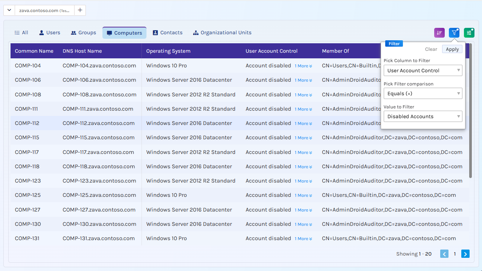Open the green column settings icon

tap(469, 33)
